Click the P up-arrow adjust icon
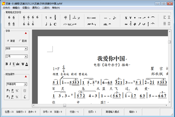This screenshot has height=117, width=175. click(8, 90)
